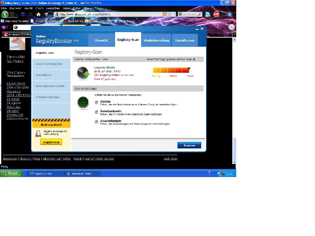Open the Extras menu in Firefox
Image resolution: width=315 pixels, height=236 pixels.
pyautogui.click(x=77, y=8)
